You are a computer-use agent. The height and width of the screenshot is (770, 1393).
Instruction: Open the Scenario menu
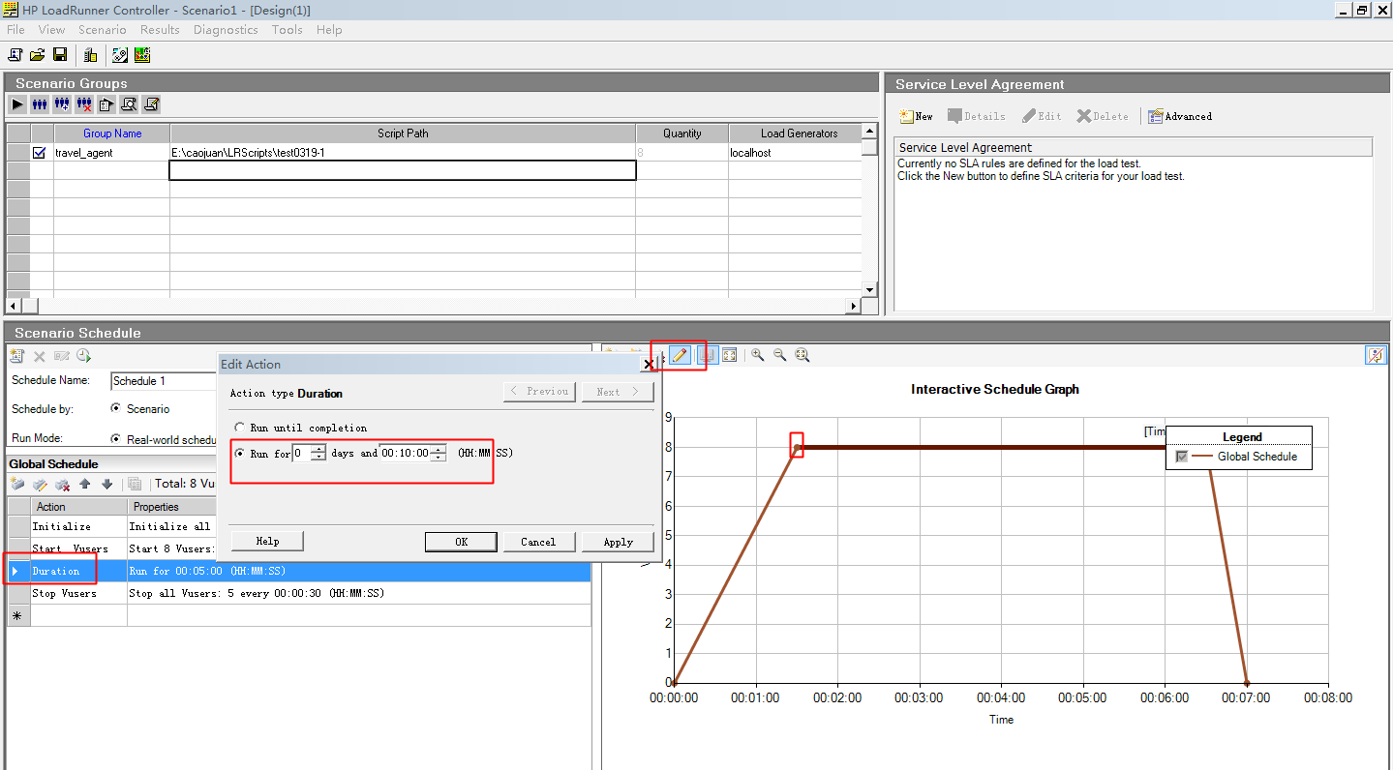tap(103, 30)
